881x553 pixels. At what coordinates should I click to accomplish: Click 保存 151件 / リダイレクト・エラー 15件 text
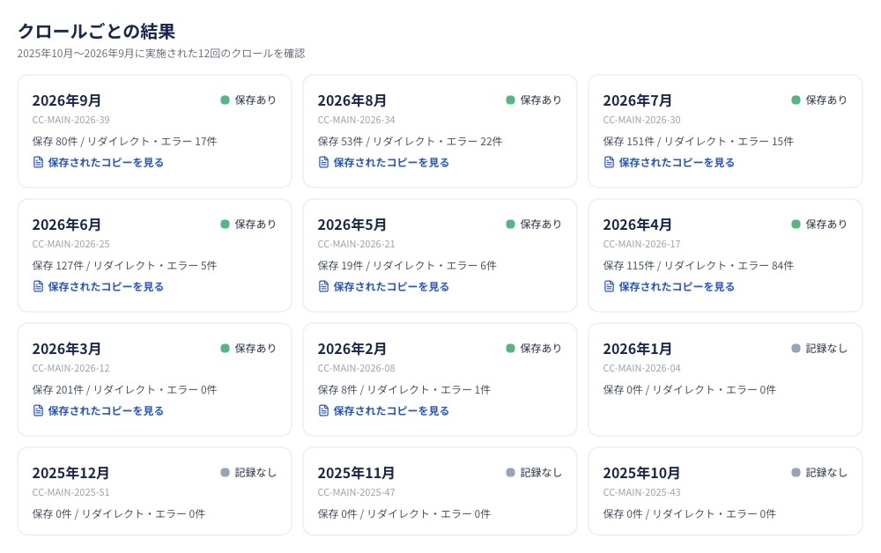coord(699,141)
